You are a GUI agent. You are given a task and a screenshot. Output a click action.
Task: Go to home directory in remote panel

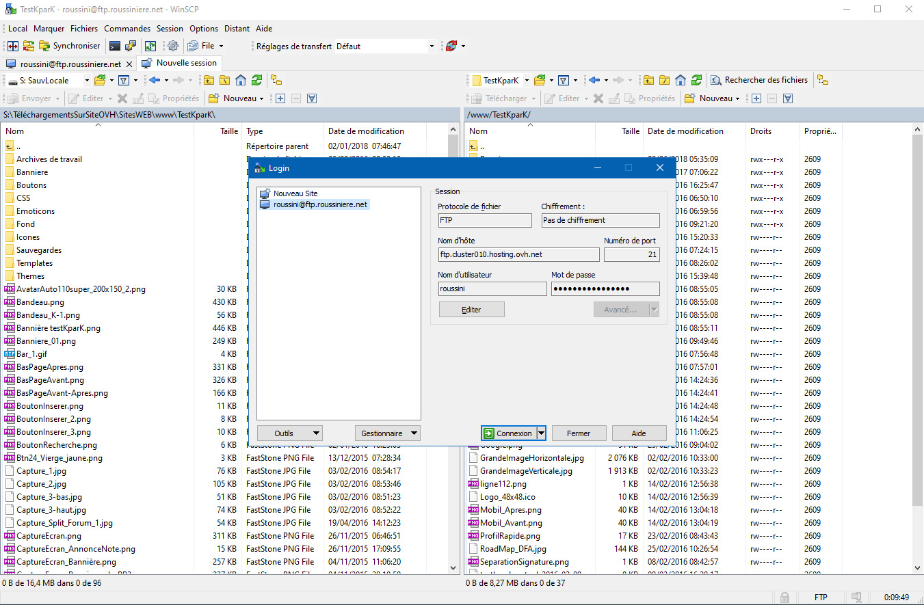pyautogui.click(x=681, y=80)
